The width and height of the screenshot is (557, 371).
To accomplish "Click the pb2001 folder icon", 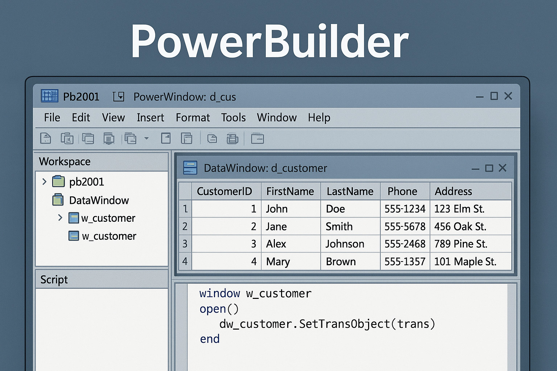I will 58,181.
